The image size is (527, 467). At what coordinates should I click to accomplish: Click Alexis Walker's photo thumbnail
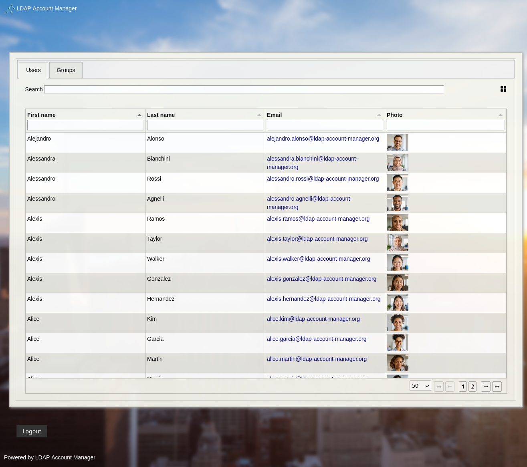click(x=397, y=263)
